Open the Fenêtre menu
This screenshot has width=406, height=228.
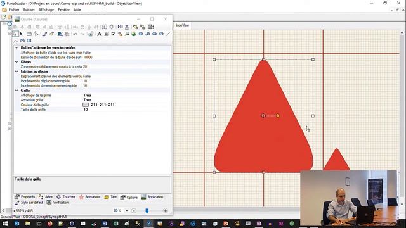pyautogui.click(x=63, y=10)
